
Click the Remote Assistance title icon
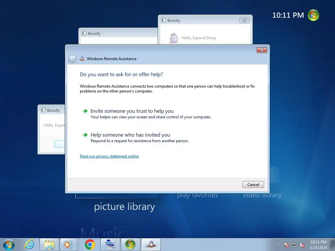click(x=82, y=59)
